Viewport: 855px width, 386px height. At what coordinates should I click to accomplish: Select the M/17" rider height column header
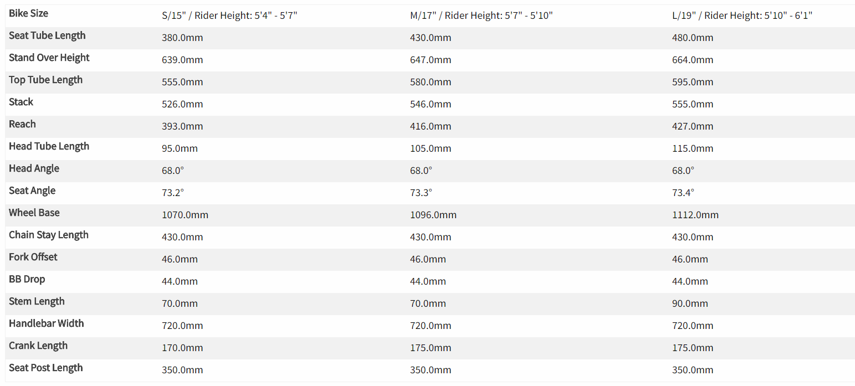[x=481, y=16]
